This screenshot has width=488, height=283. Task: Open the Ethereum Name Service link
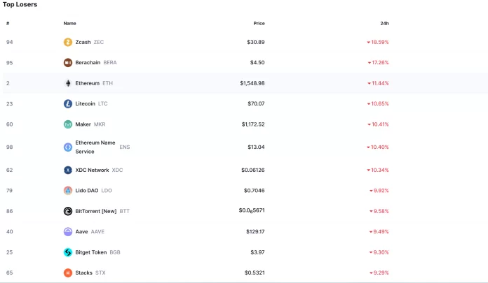95,147
